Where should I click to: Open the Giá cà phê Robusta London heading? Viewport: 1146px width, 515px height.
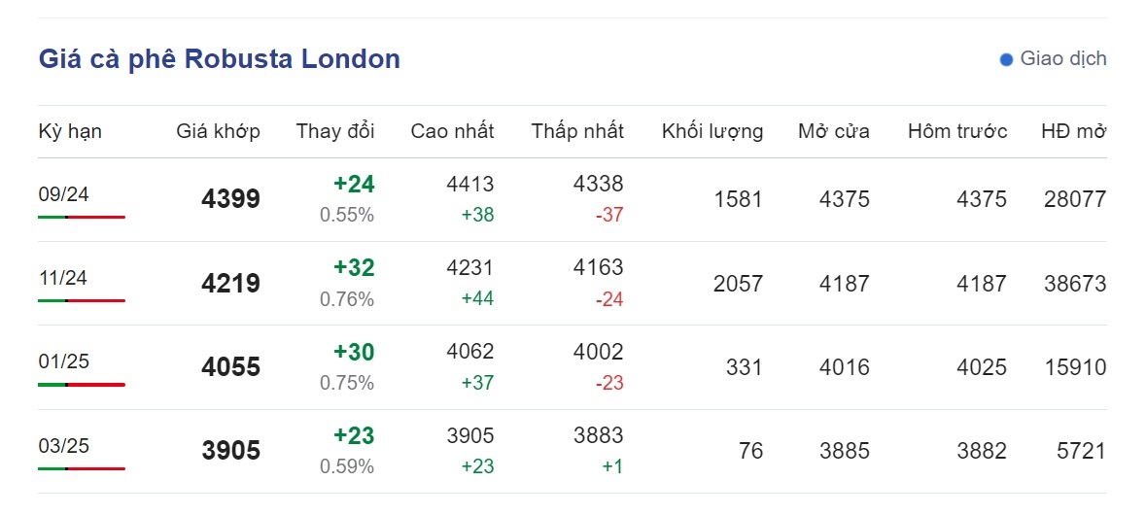pyautogui.click(x=220, y=59)
